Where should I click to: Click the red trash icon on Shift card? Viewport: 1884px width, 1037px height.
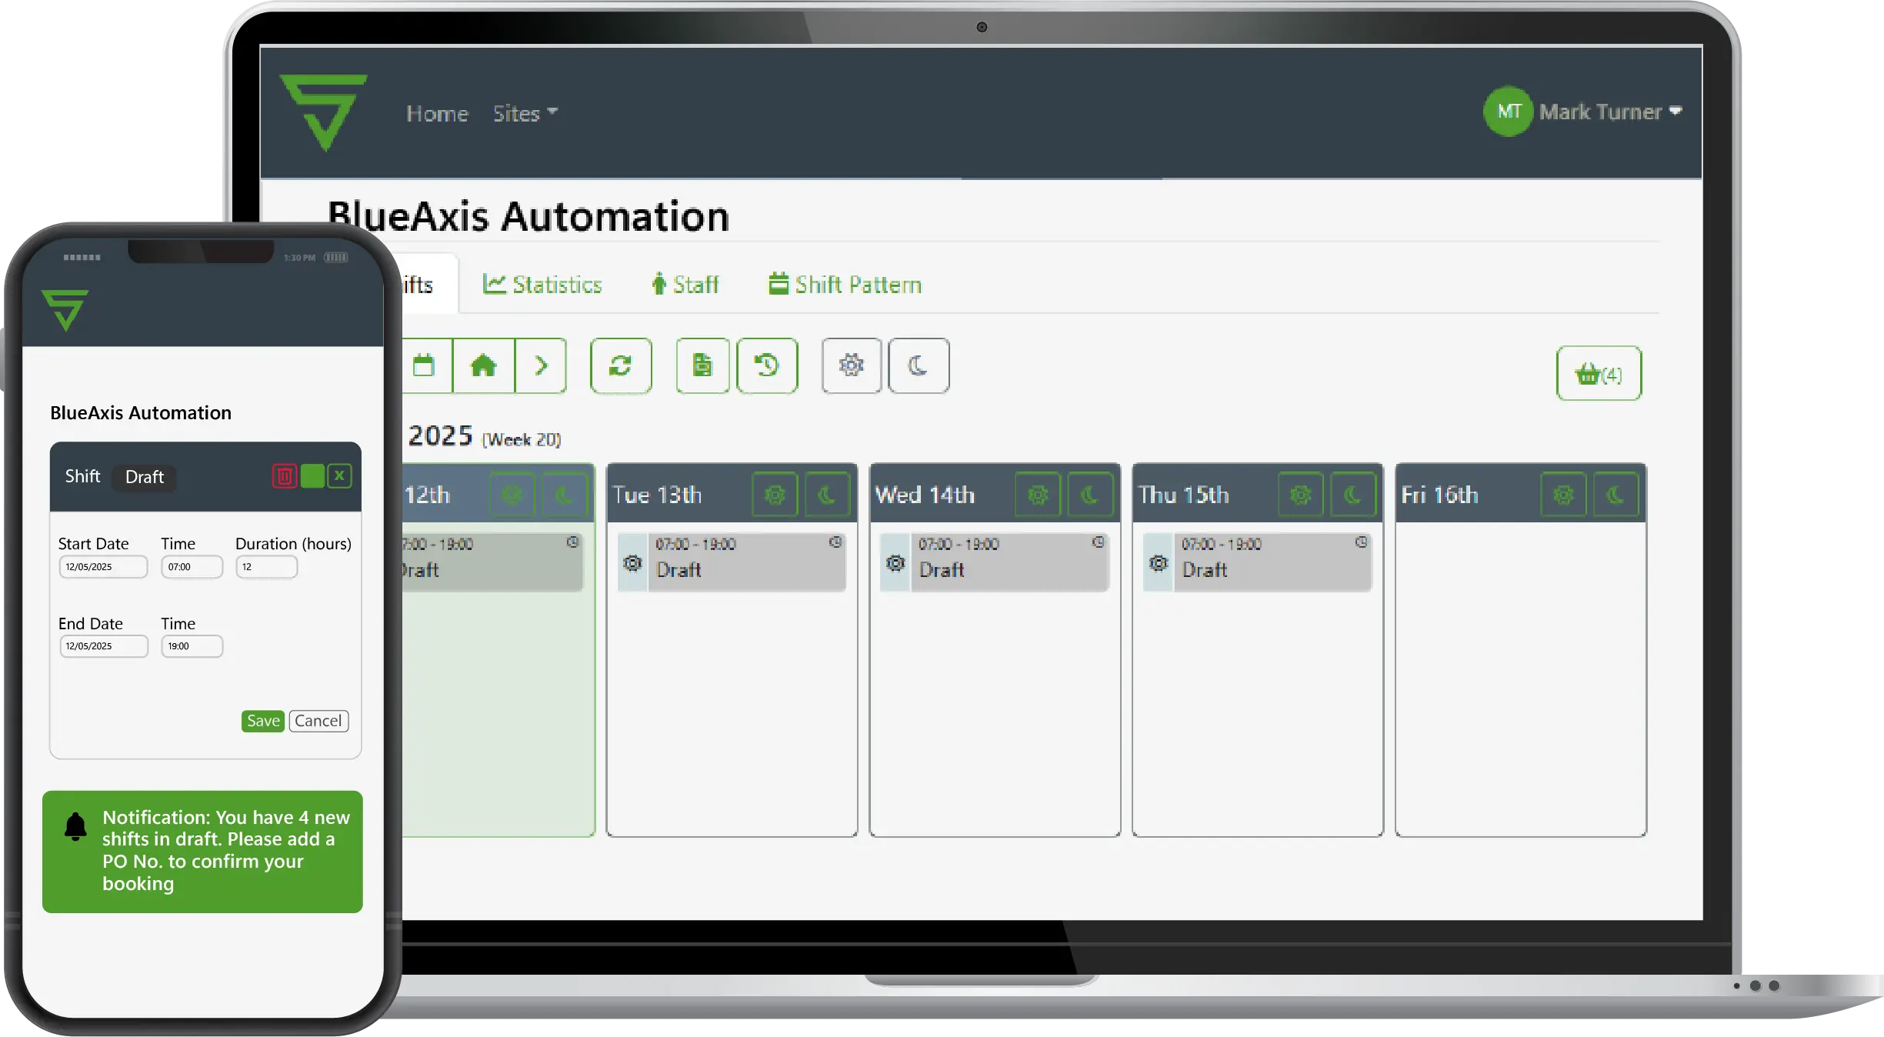click(284, 476)
